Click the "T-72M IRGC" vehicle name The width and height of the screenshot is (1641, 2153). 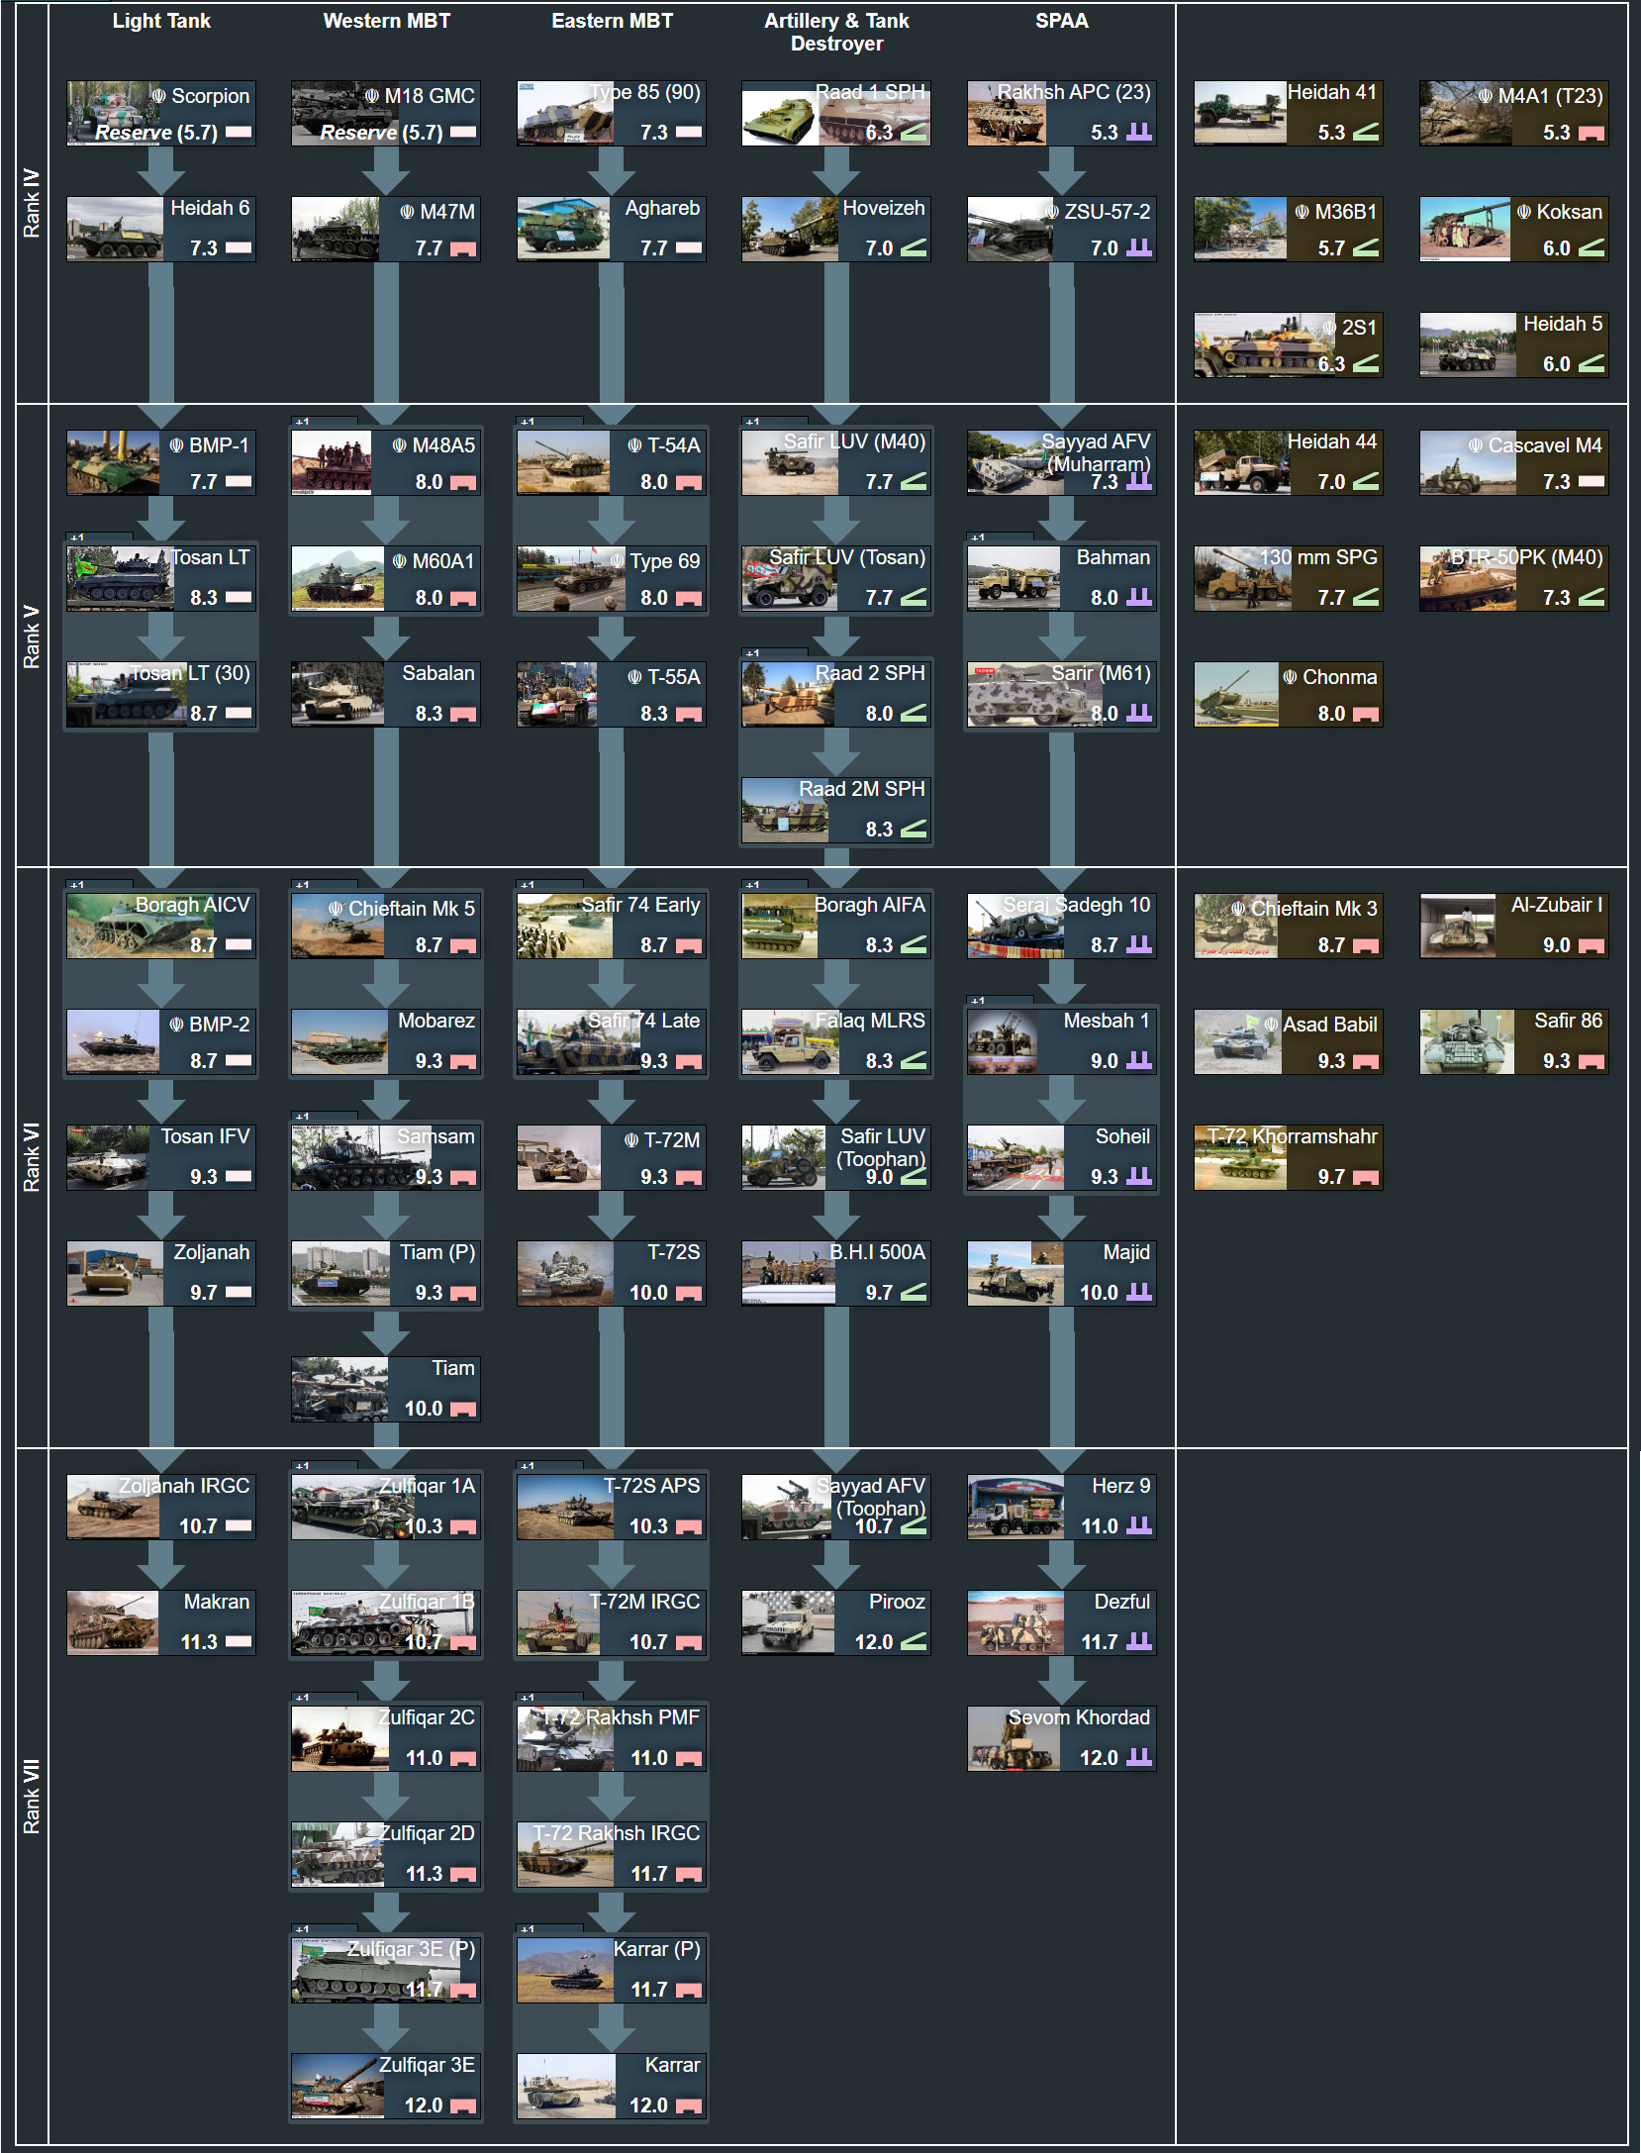[644, 1602]
